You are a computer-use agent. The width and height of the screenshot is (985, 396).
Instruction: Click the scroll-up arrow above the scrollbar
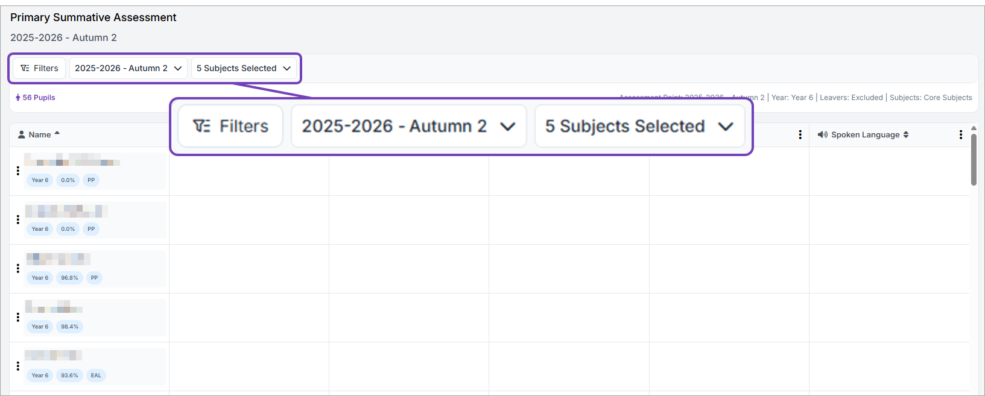pyautogui.click(x=974, y=128)
